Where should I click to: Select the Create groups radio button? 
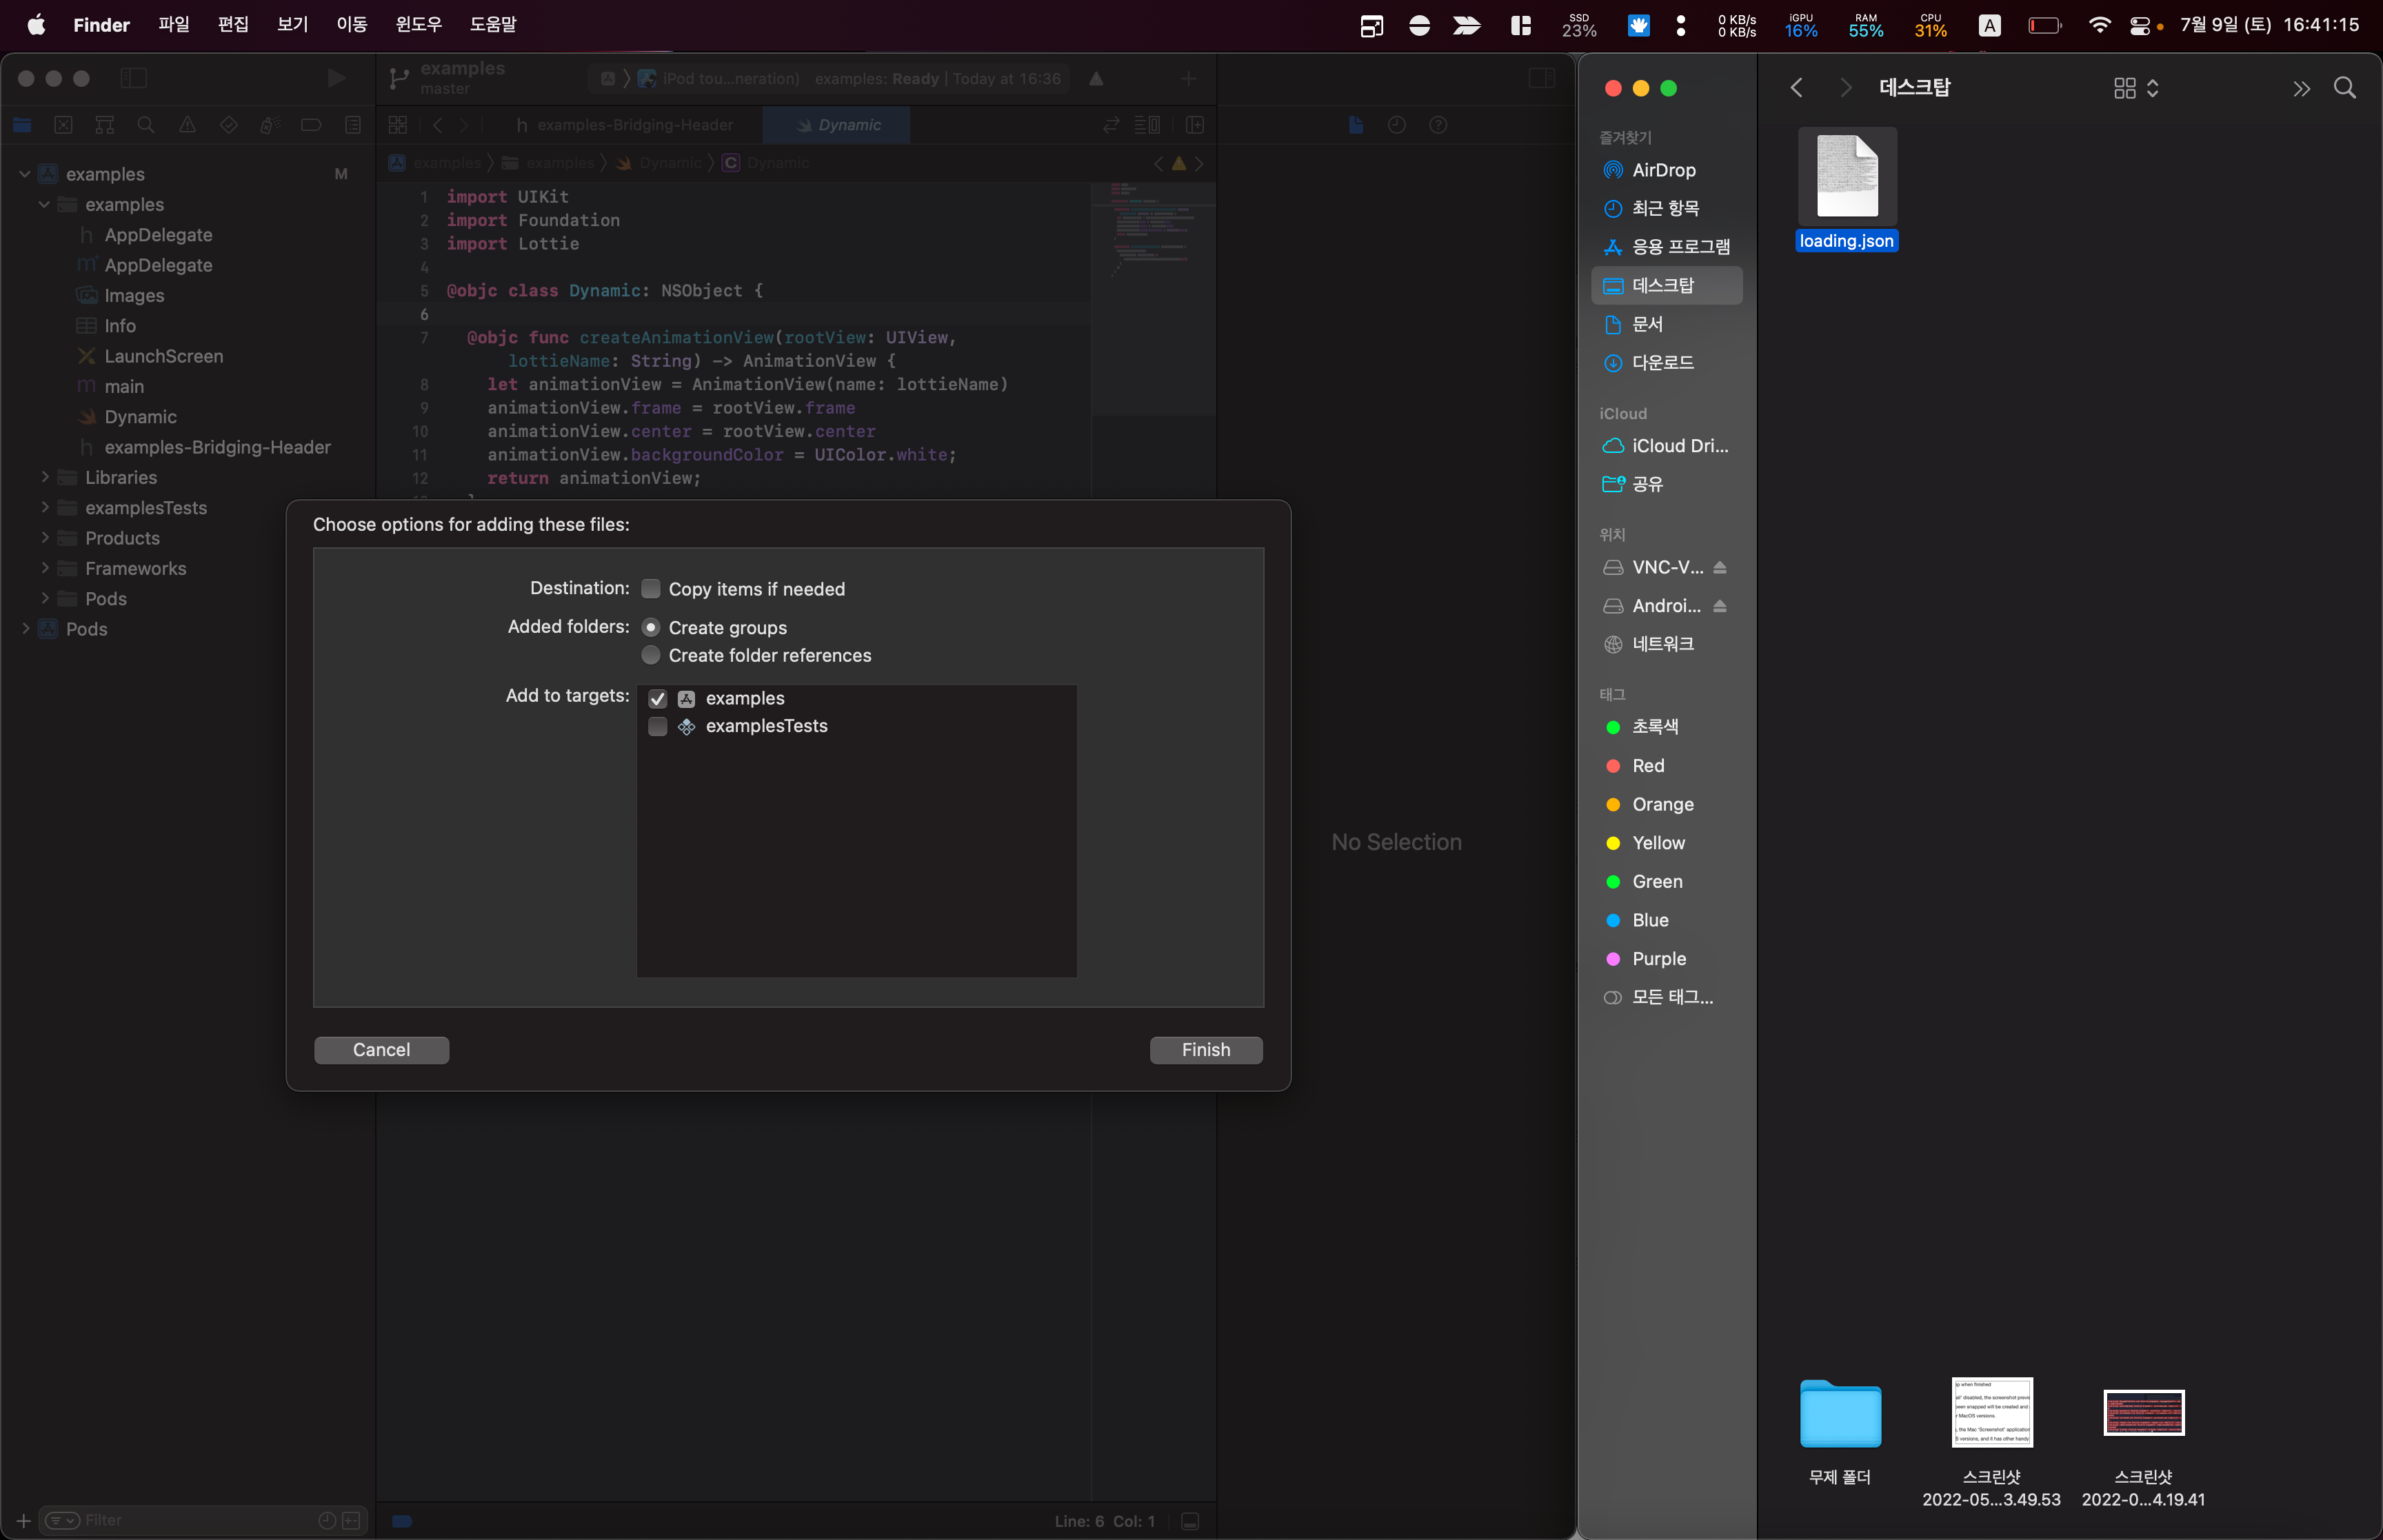[x=652, y=627]
